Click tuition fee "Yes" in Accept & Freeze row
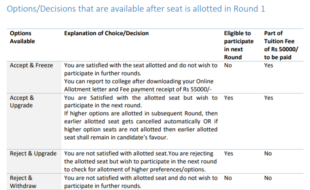 (x=269, y=65)
